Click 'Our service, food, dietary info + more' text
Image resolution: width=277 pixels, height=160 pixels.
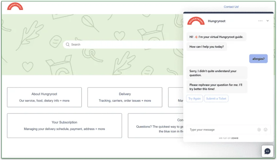click(44, 101)
